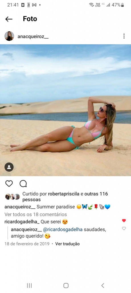Viewport: 131px width, 293px height.
Task: Open ricardogadelha_ commenter profile
Action: click(x=22, y=222)
